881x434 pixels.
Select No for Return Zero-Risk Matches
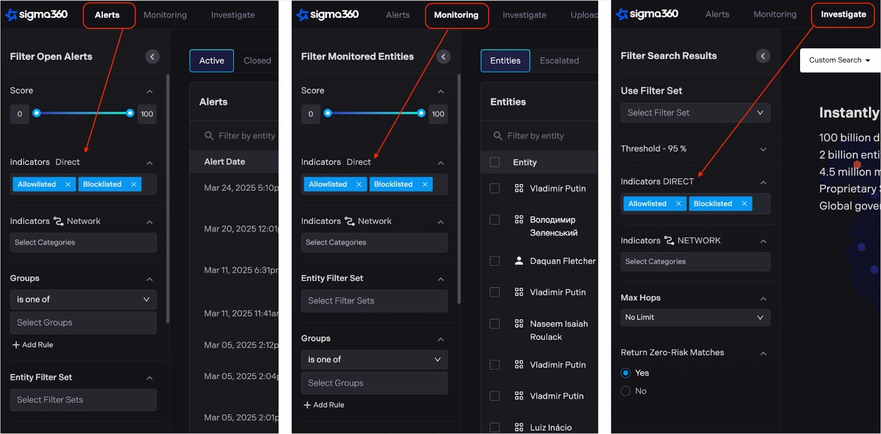[x=626, y=391]
